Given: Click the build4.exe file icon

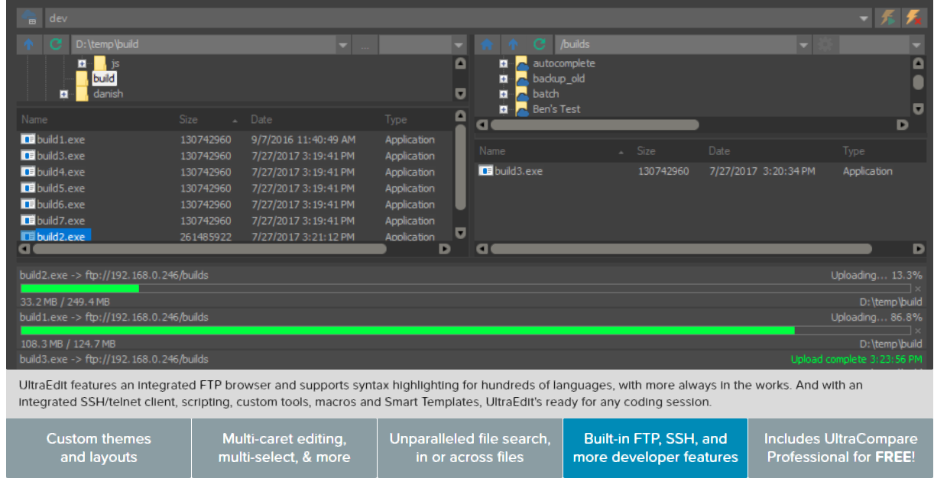Looking at the screenshot, I should (28, 172).
